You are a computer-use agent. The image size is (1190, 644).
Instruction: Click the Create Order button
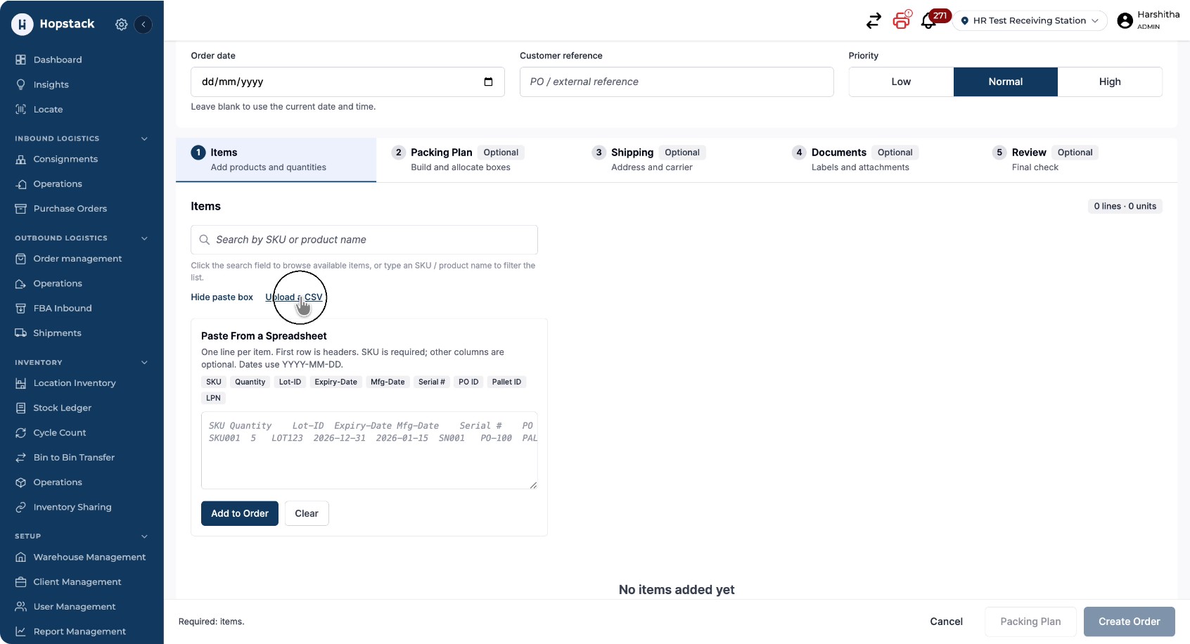click(x=1130, y=622)
